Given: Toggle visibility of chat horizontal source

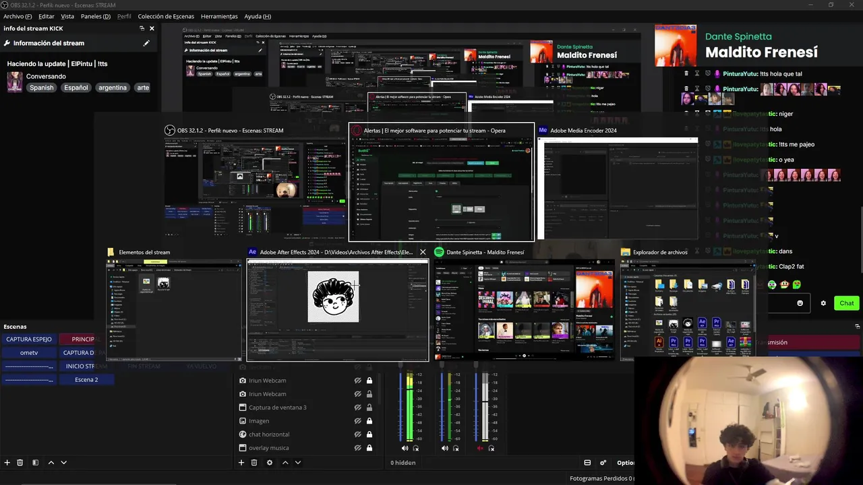Looking at the screenshot, I should (x=358, y=434).
